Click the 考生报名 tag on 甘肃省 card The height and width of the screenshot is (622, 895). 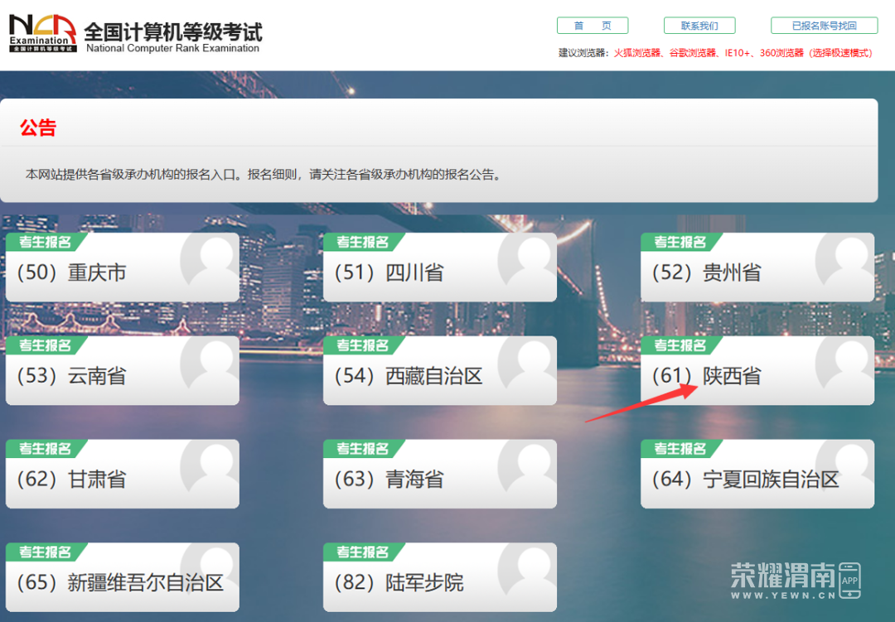point(45,449)
